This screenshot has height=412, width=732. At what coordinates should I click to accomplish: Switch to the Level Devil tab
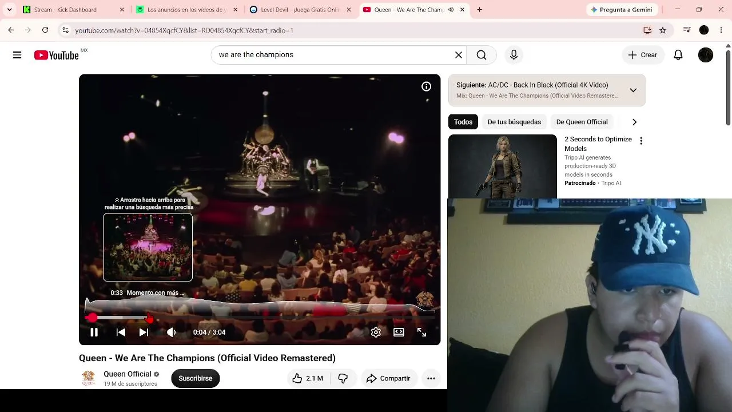[301, 10]
